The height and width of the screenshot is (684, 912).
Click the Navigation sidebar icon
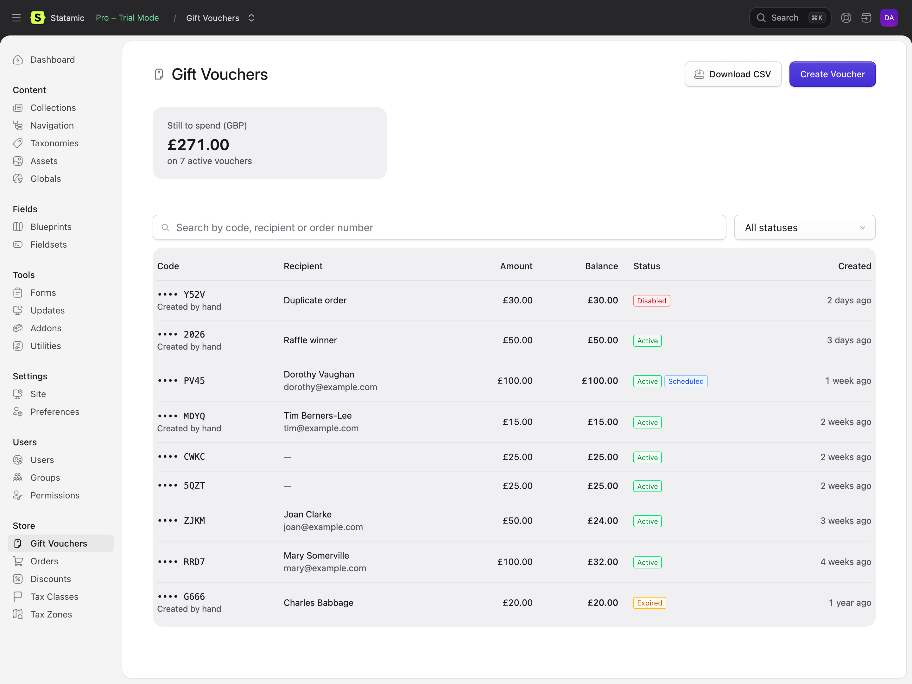click(x=18, y=125)
